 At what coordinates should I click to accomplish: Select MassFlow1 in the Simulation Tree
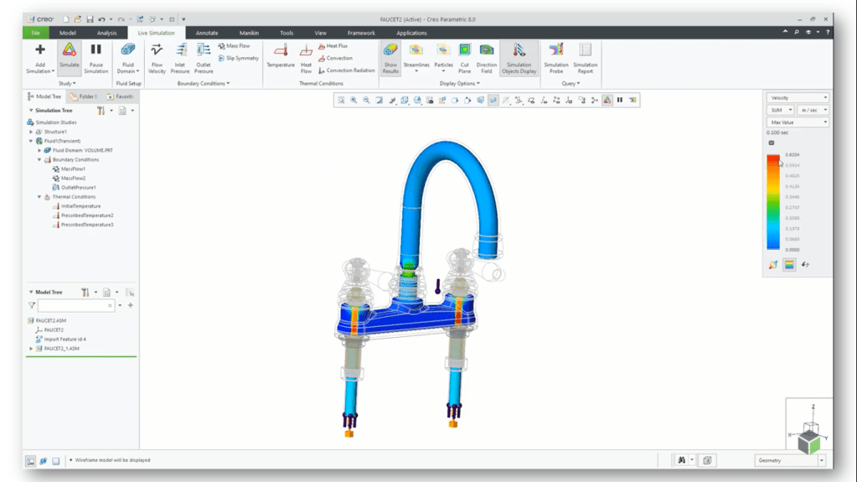click(72, 168)
